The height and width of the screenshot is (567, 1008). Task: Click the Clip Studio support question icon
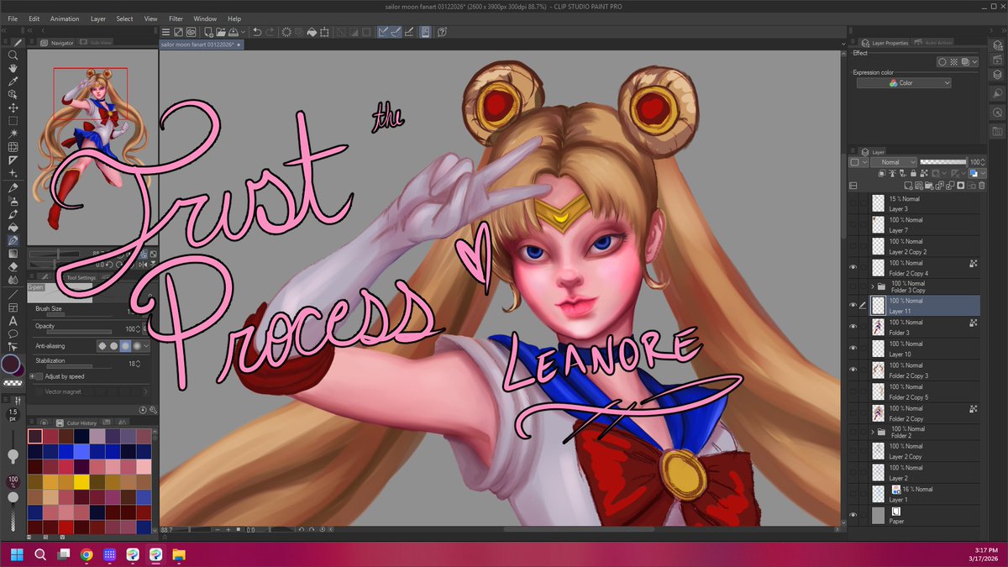[x=442, y=32]
